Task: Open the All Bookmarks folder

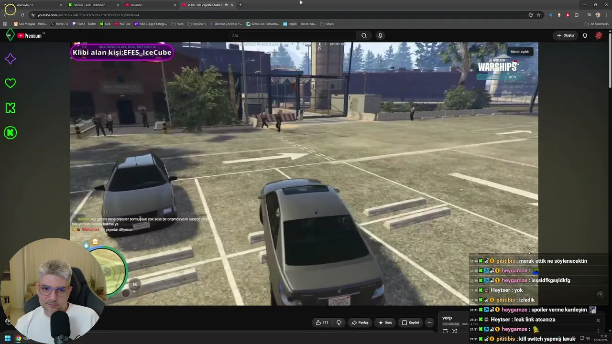Action: click(597, 23)
